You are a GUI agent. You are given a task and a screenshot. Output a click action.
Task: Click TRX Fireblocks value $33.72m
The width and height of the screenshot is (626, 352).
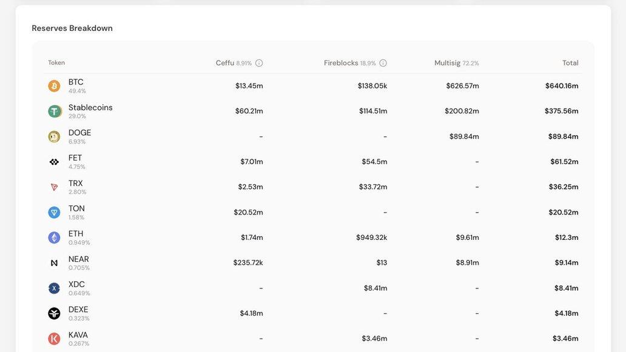[373, 187]
